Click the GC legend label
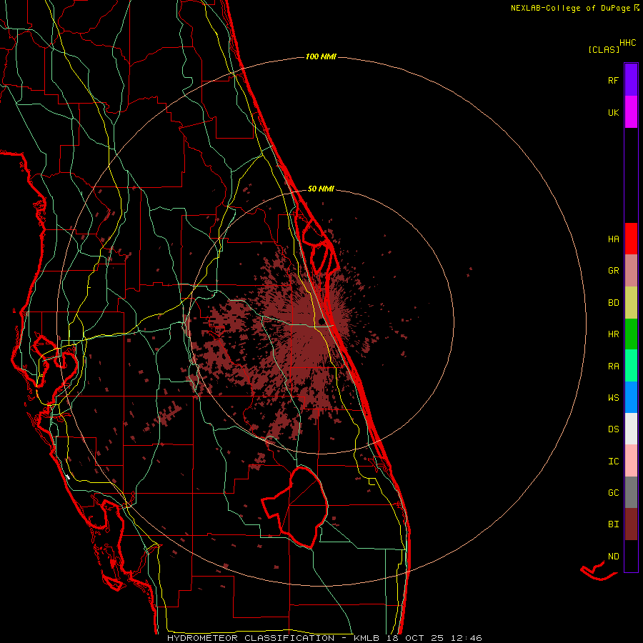Viewport: 643px width, 643px height. tap(613, 493)
